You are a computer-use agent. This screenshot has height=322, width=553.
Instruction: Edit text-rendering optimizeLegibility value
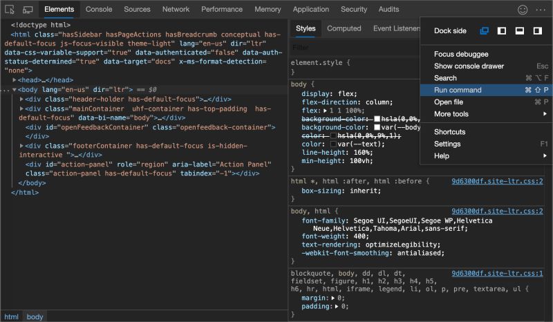403,245
